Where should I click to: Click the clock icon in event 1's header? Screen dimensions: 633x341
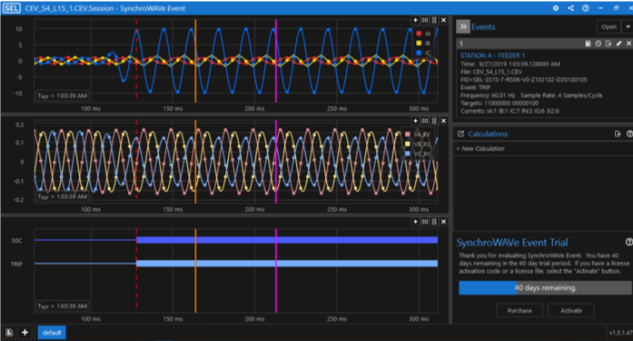click(598, 44)
